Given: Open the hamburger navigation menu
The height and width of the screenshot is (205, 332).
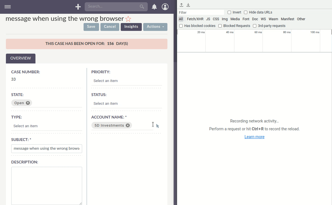Looking at the screenshot, I should pos(8,7).
